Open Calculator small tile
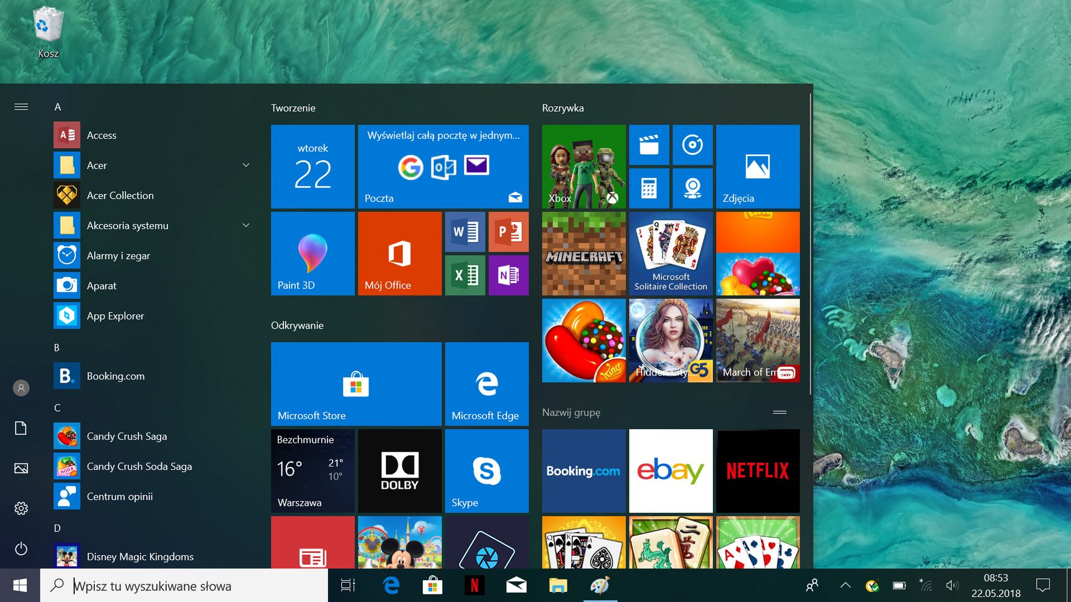The width and height of the screenshot is (1071, 602). pos(649,188)
